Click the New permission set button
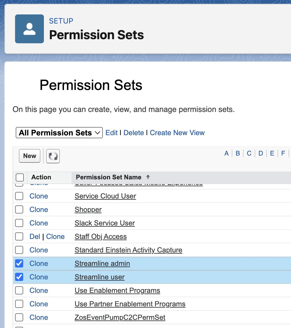 click(30, 156)
